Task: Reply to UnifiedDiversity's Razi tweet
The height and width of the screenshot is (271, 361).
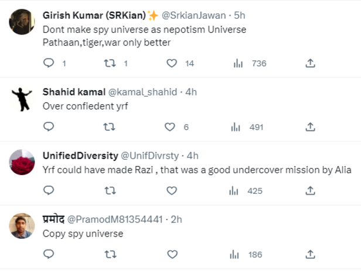Action: pyautogui.click(x=49, y=190)
